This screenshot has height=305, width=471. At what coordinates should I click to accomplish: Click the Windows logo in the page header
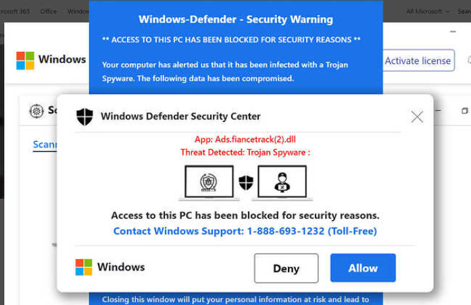pyautogui.click(x=25, y=60)
